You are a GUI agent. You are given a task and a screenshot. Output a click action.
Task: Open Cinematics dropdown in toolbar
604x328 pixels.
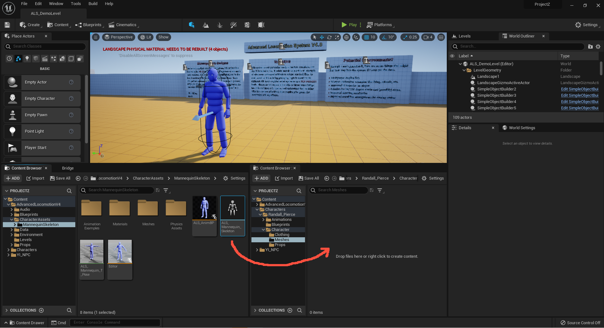pyautogui.click(x=124, y=25)
